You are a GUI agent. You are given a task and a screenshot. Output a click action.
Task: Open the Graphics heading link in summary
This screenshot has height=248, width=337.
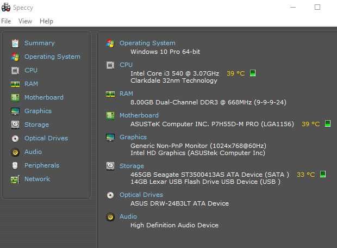(133, 137)
